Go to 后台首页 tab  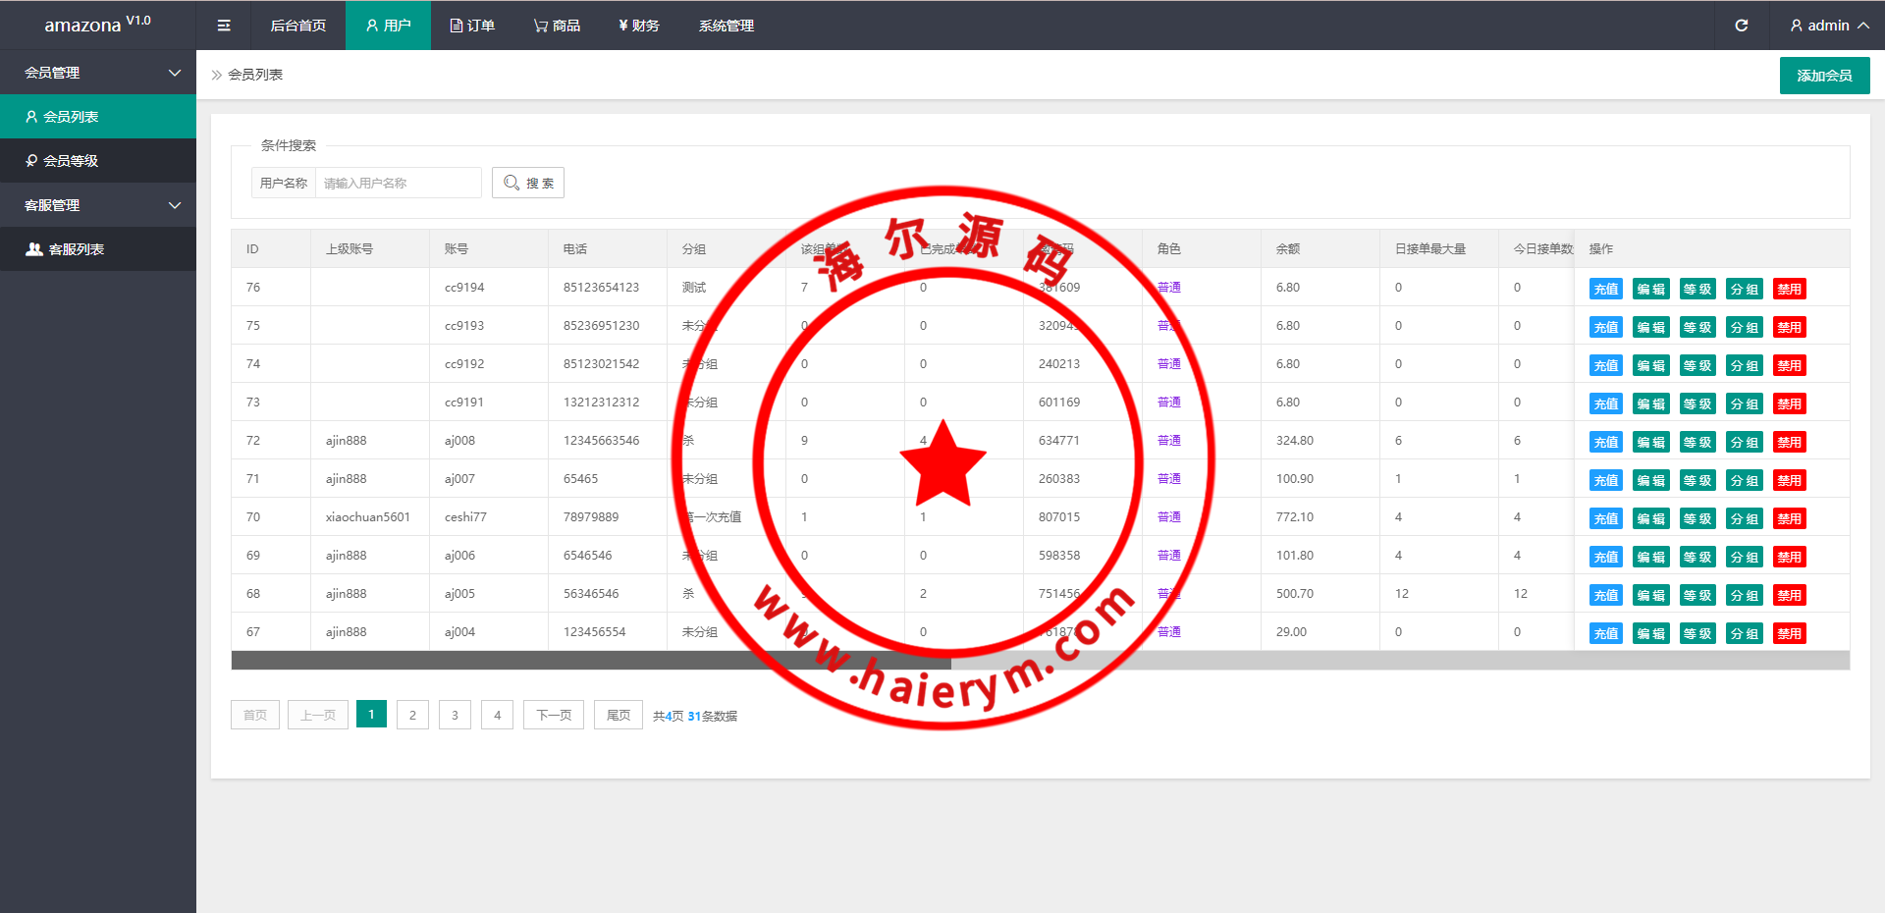[x=298, y=26]
